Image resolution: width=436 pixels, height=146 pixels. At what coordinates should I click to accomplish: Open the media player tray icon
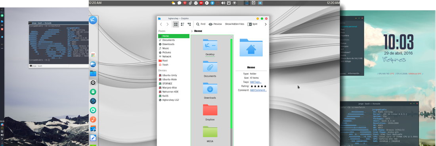click(x=207, y=3)
